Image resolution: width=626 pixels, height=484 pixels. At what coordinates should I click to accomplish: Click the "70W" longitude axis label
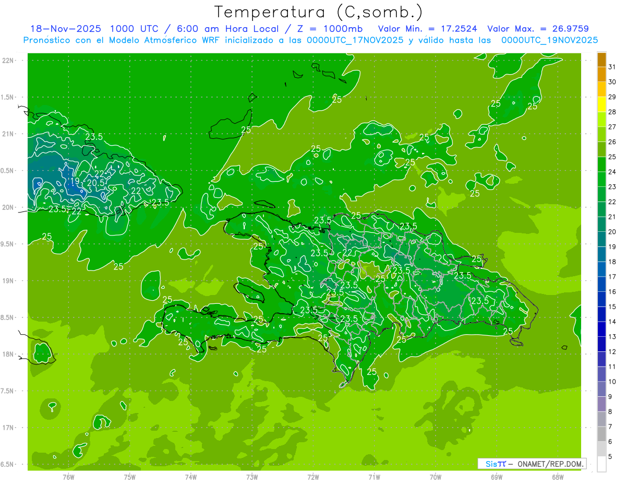(436, 477)
